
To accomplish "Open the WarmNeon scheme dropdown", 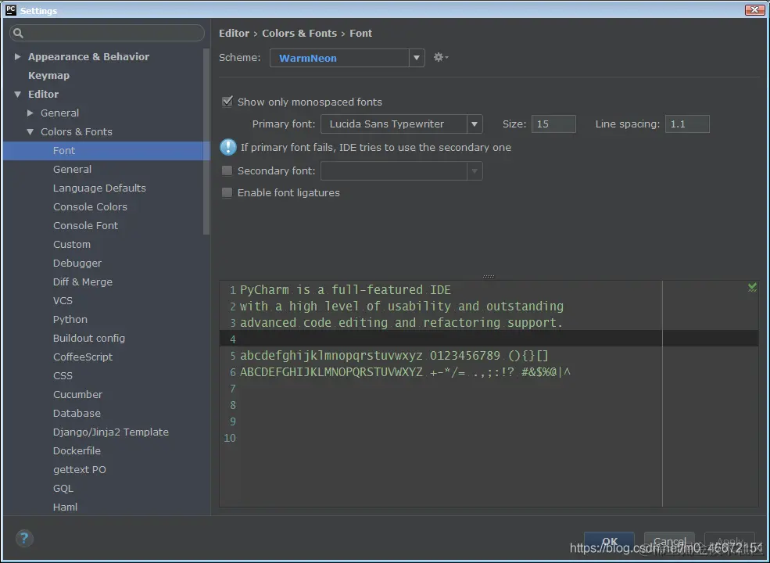I will click(x=417, y=58).
